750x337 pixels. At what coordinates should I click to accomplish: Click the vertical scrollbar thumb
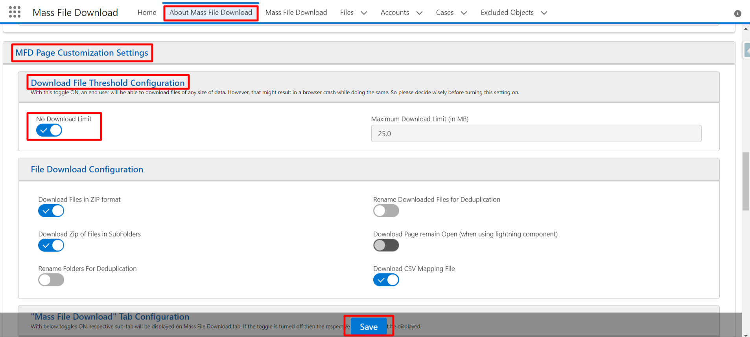tap(746, 181)
